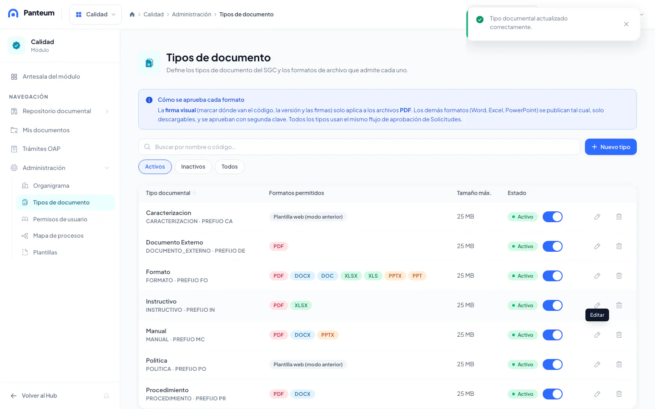Open Plantillas in Administración
Image resolution: width=655 pixels, height=409 pixels.
coord(65,253)
